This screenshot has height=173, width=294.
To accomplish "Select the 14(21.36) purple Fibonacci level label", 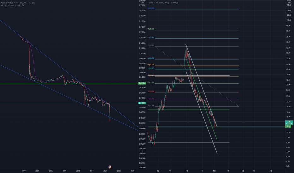I will [x=151, y=98].
